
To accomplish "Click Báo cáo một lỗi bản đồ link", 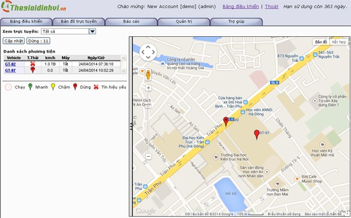I will point(323,214).
